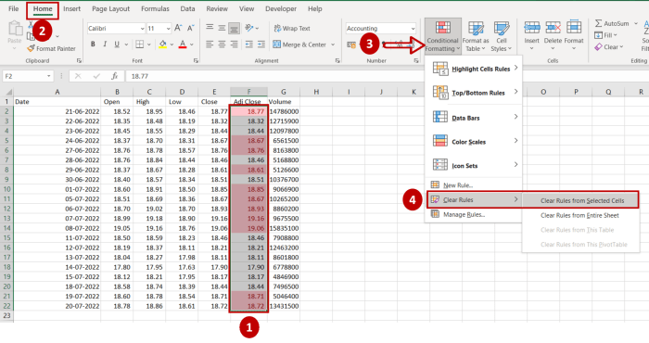Select Top Align icon
Screen dimensions: 649x343
click(x=210, y=28)
